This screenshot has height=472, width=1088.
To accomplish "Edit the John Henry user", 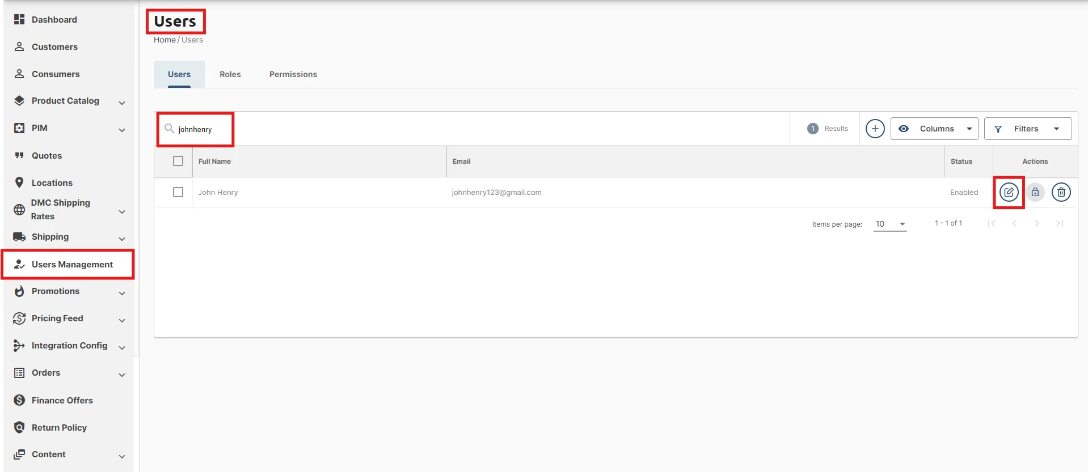I will [1009, 193].
